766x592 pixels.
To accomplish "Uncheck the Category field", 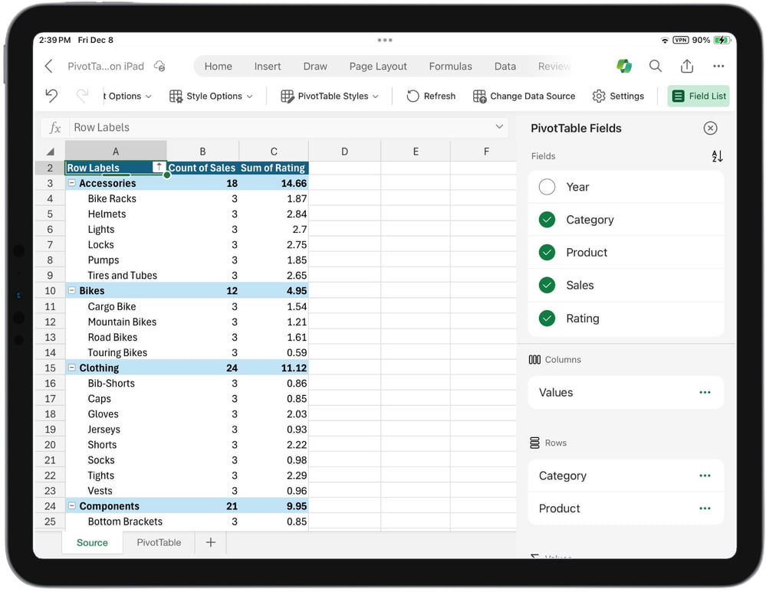I will (547, 220).
